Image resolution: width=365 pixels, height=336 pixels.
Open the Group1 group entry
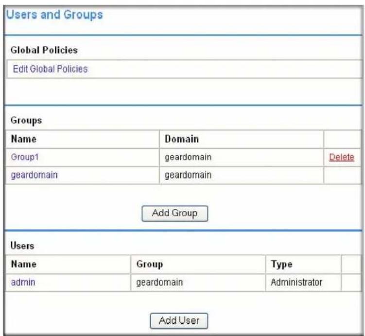click(x=25, y=157)
